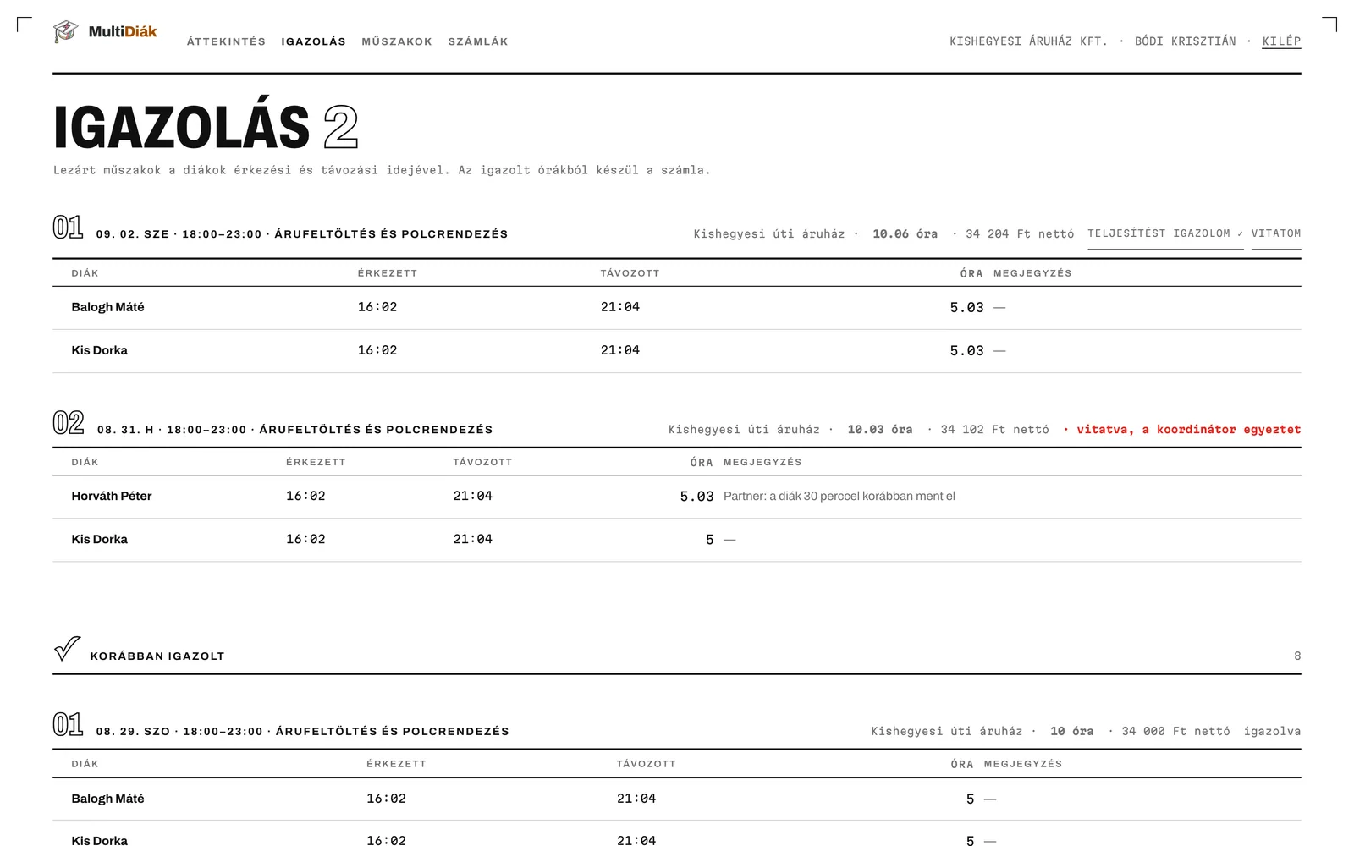Click the count 8 for previously confirmed
1354x846 pixels.
[x=1297, y=656]
